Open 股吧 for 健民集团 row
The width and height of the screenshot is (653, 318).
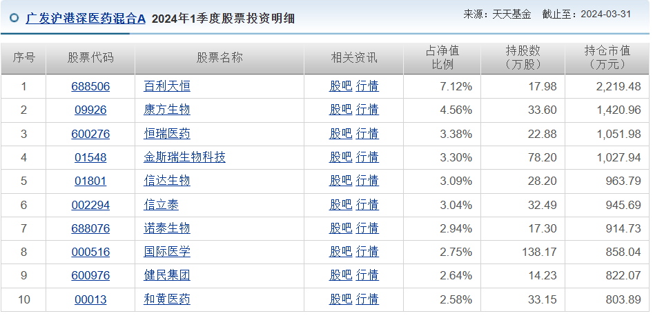341,275
